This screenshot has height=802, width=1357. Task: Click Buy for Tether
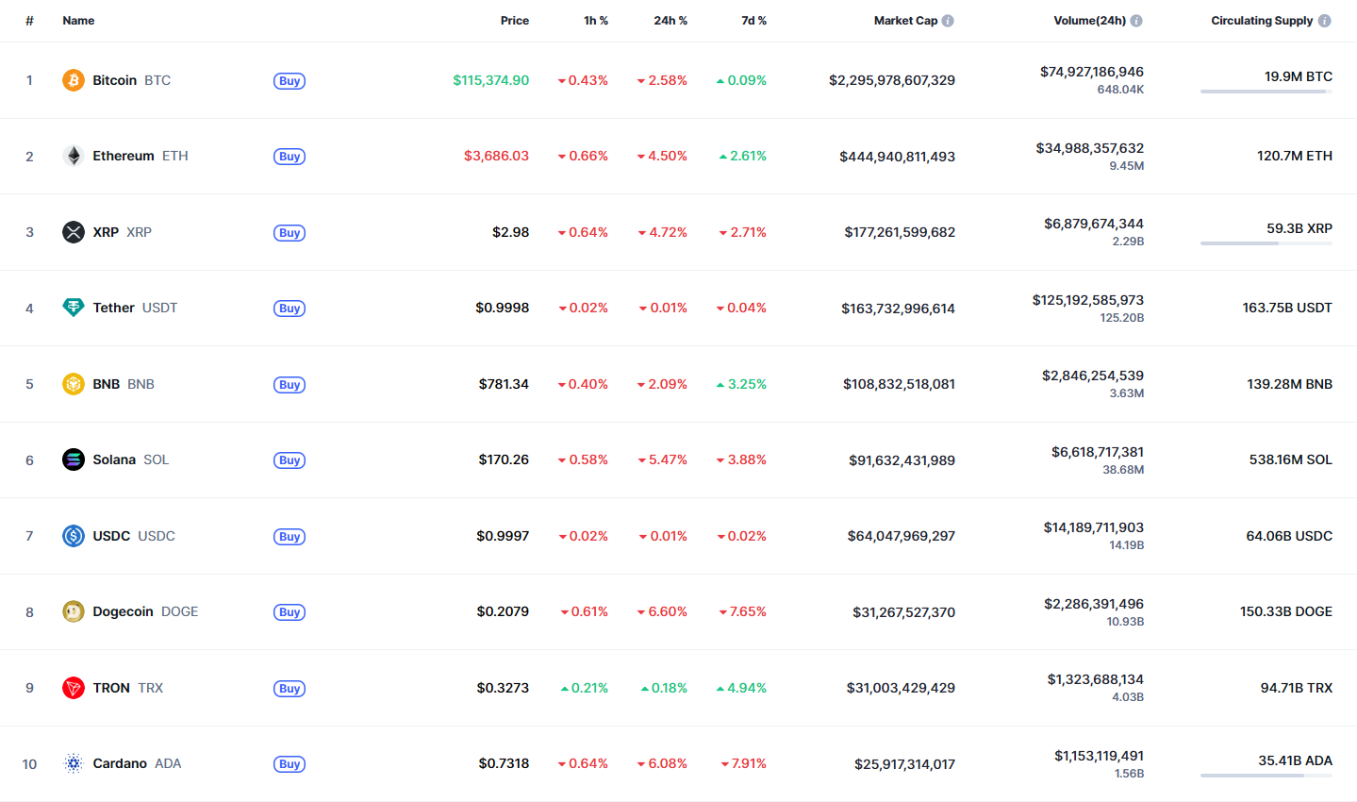tap(290, 309)
